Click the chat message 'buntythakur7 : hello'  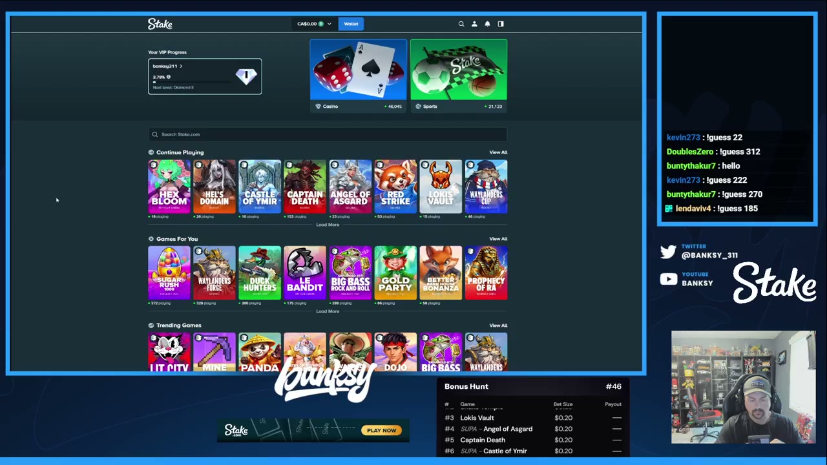[703, 166]
